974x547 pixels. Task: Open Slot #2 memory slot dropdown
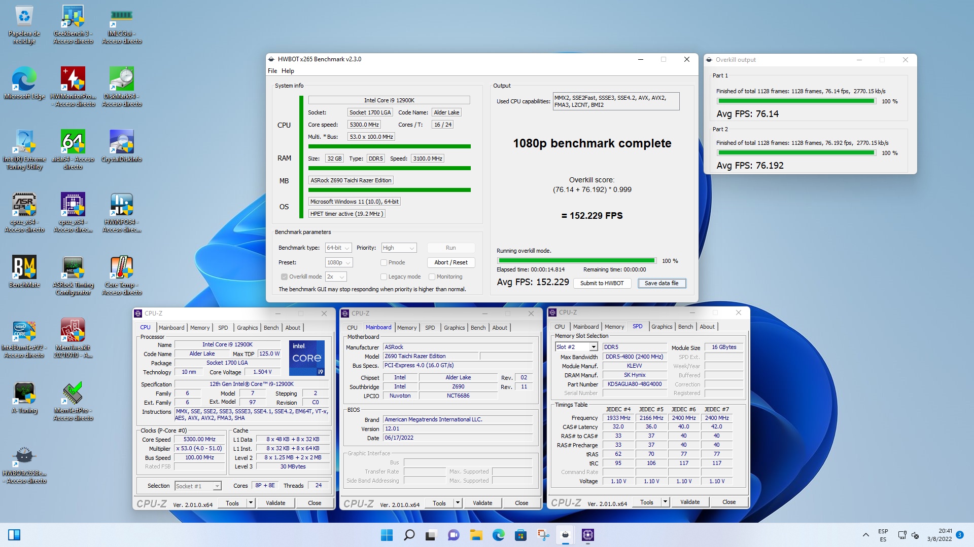point(576,347)
